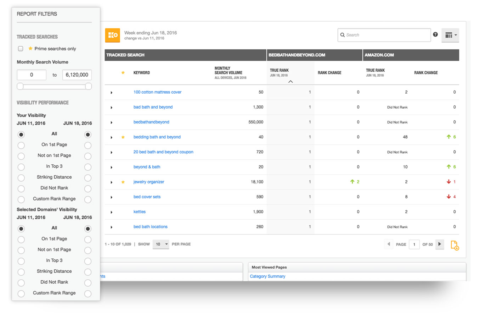496x324 pixels.
Task: Open the bedbathandbeyond keyword link
Action: pyautogui.click(x=151, y=122)
